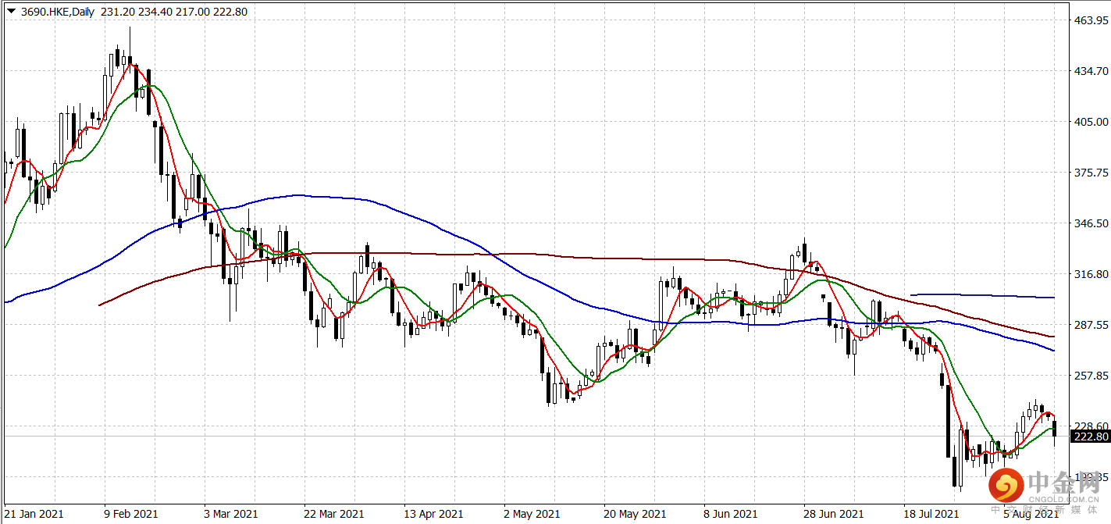Select the 13 Apr 2021 time axis label
Screen dimensions: 1111x524
click(x=434, y=514)
